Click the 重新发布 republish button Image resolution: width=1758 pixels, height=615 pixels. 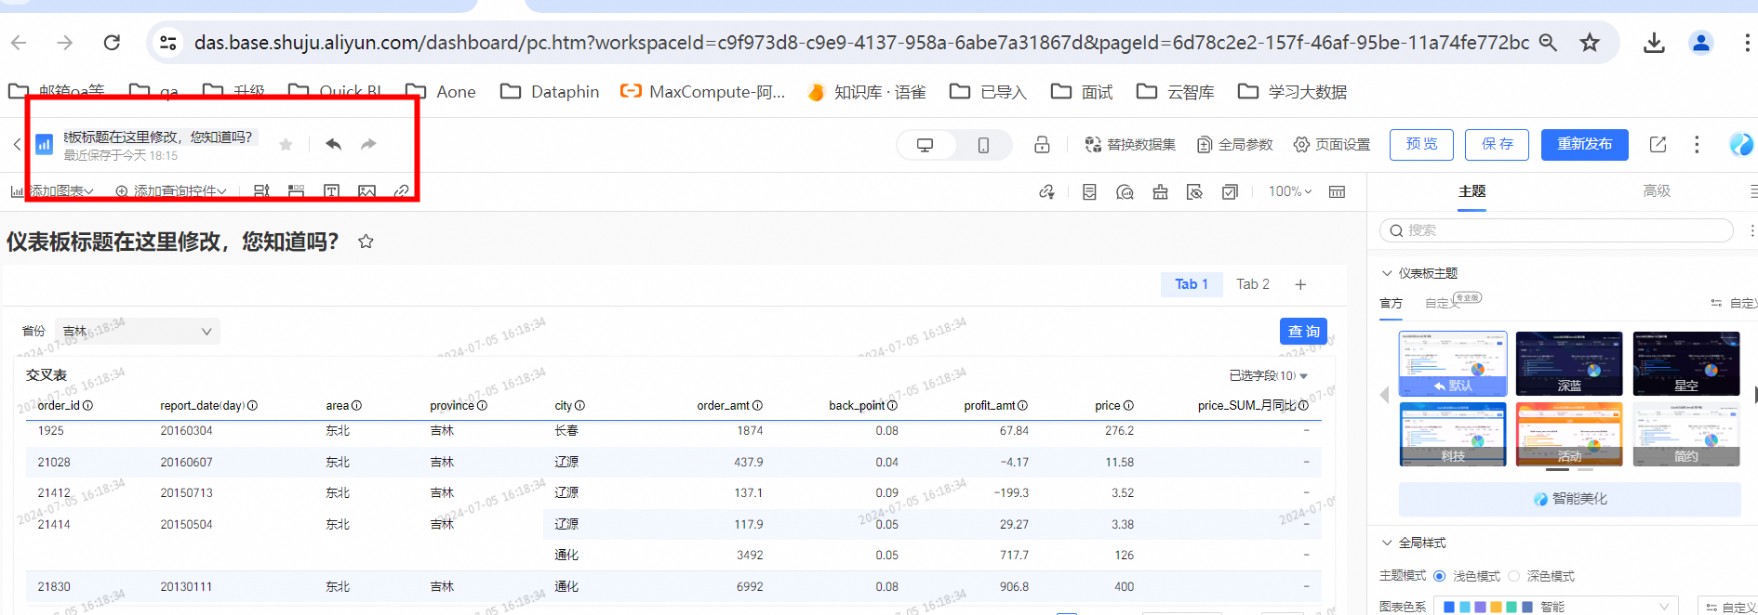[1584, 144]
